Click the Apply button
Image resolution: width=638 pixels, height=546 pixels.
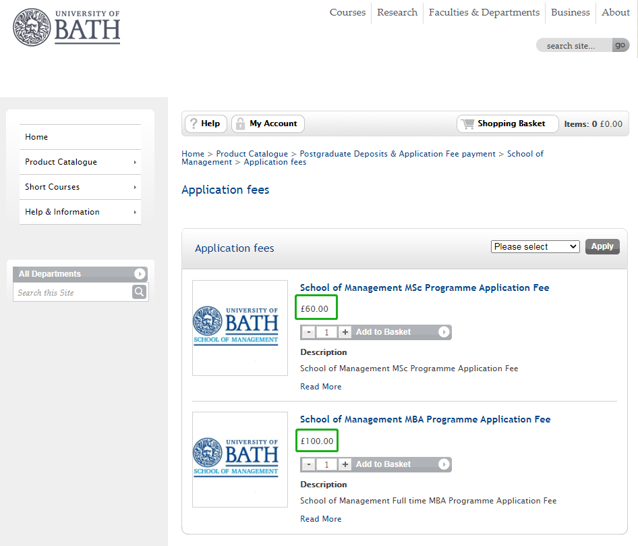coord(602,246)
